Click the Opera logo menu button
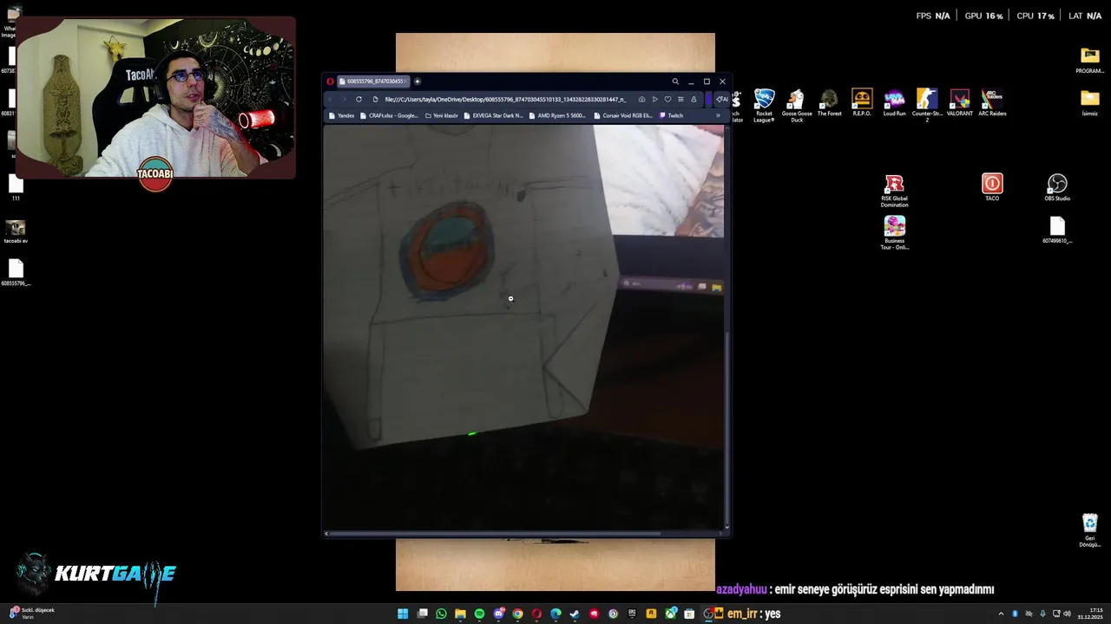Screen dimensions: 1111x624 [330, 81]
